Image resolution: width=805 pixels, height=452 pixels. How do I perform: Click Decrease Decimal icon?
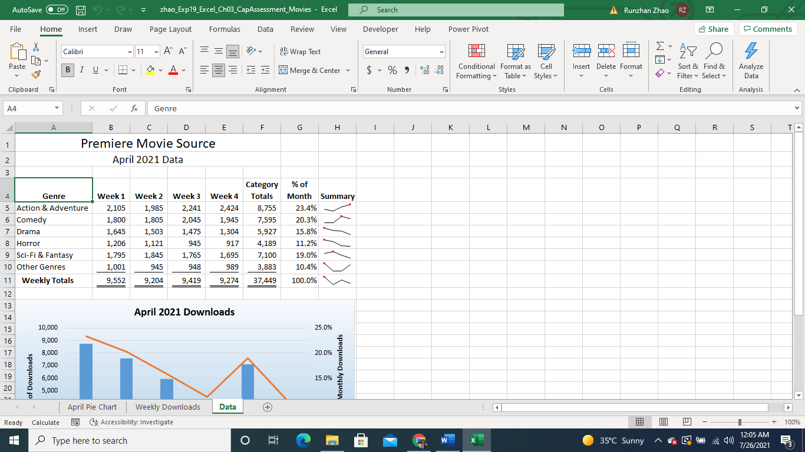click(x=439, y=70)
